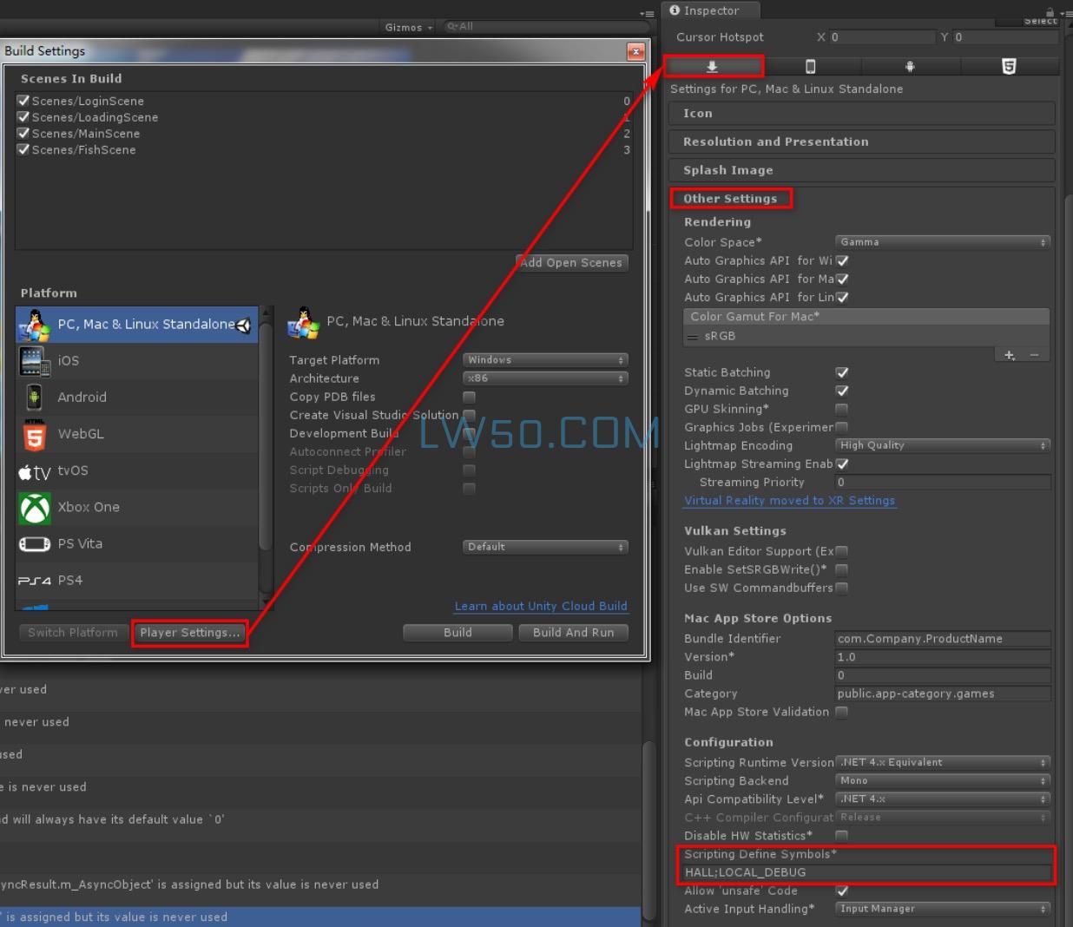
Task: Uncheck Scenes/LoginScene in Scenes In Build
Action: pos(23,101)
